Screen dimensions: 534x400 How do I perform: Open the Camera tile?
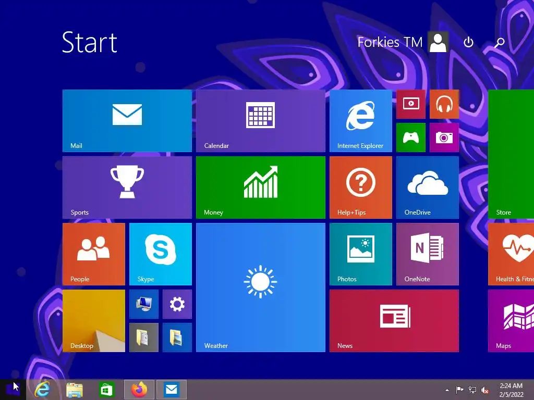[x=444, y=137]
